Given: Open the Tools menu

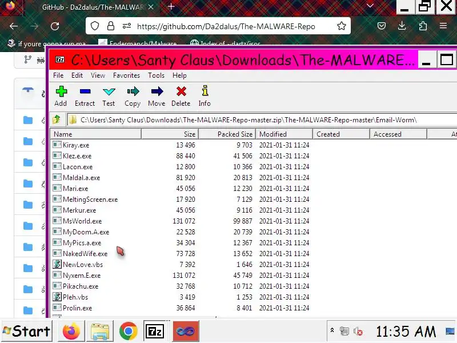Looking at the screenshot, I should tap(156, 75).
